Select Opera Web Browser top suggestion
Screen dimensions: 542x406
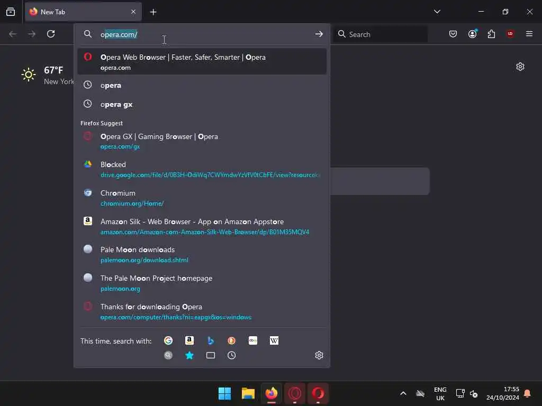pyautogui.click(x=202, y=61)
